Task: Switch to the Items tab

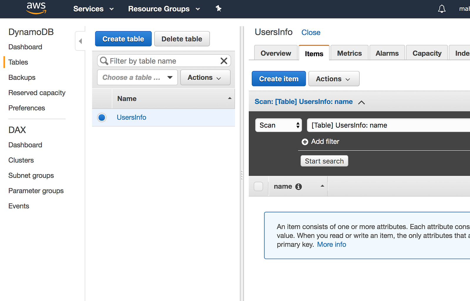Action: point(314,53)
